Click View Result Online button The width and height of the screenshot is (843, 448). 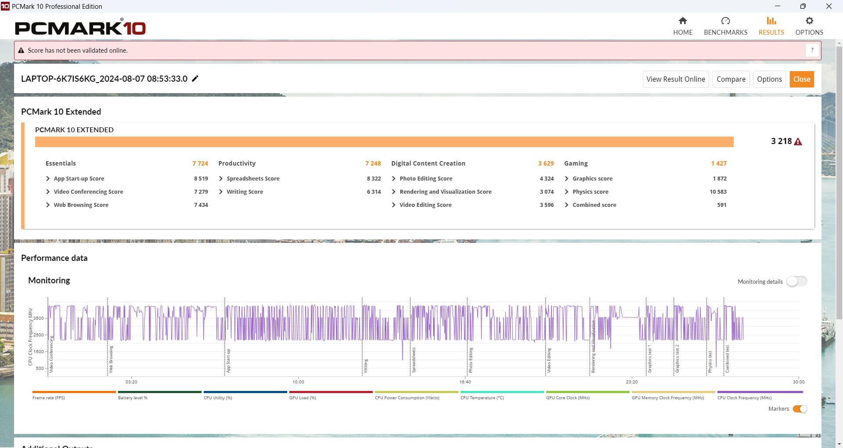tap(676, 79)
